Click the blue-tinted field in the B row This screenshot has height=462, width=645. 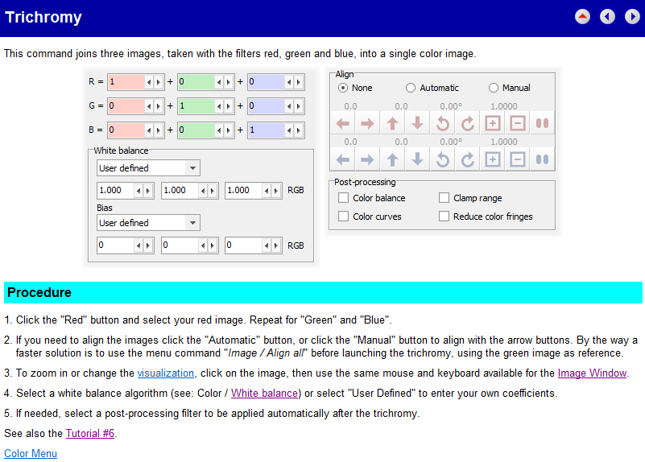pos(267,130)
